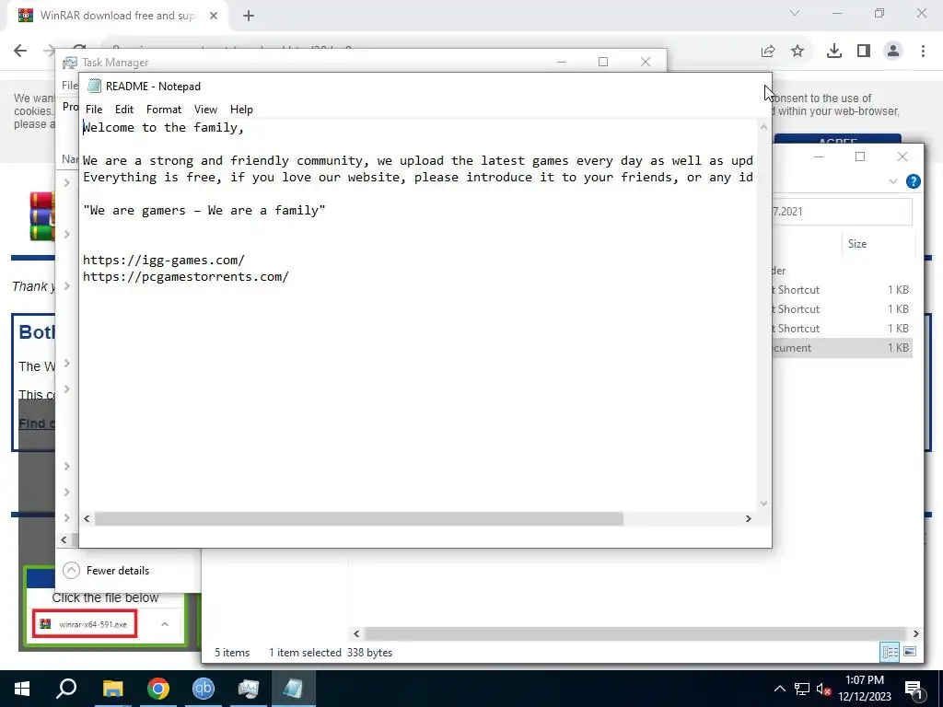Show hidden system tray icons
The height and width of the screenshot is (707, 943).
(779, 689)
